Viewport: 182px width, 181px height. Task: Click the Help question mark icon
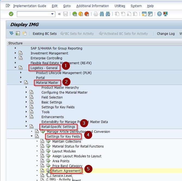[159, 14]
